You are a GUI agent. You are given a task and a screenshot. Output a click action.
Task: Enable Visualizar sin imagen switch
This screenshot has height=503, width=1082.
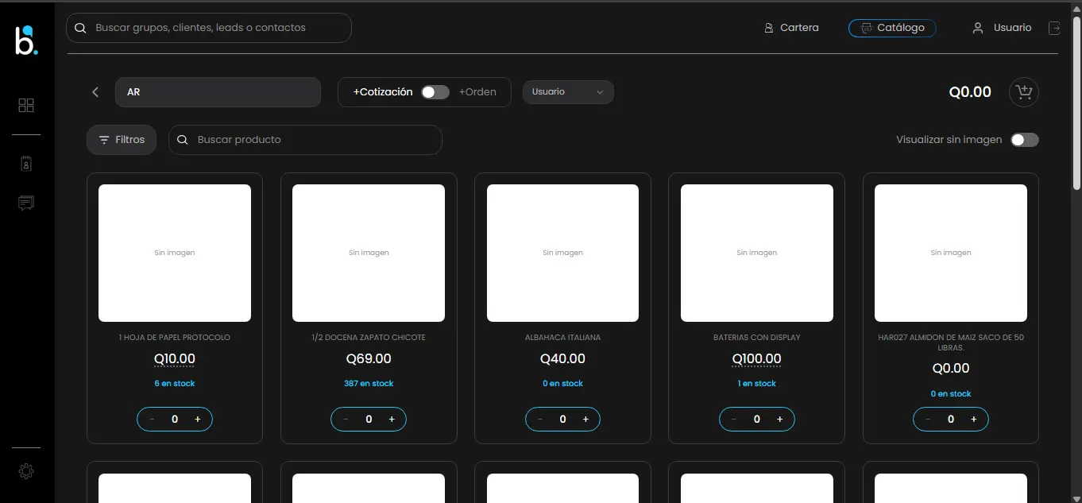point(1025,140)
